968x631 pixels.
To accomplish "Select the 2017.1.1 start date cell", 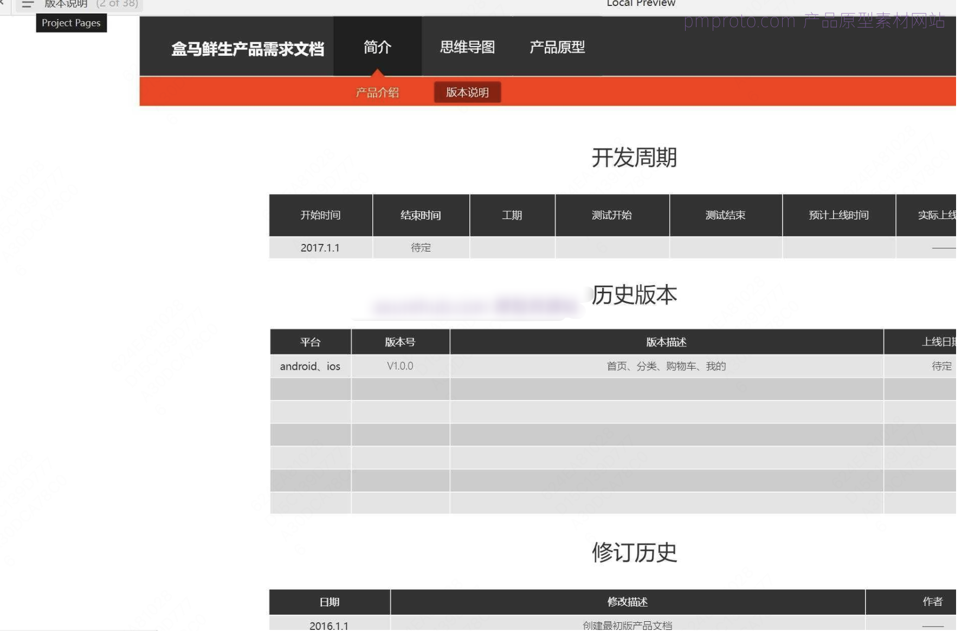I will [x=320, y=247].
